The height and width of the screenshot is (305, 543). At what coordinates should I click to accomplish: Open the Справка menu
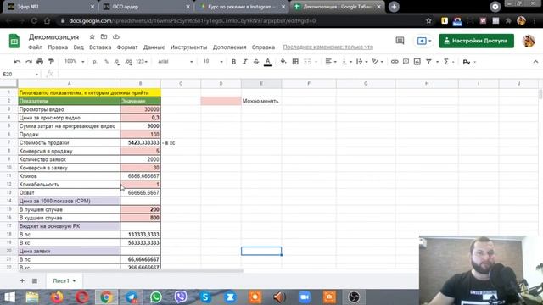[263, 47]
